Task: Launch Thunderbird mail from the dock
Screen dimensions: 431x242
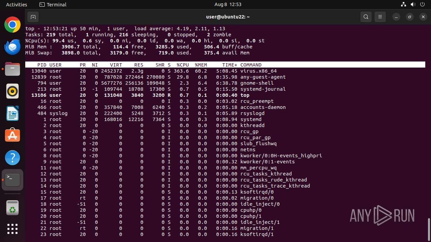Action: [12, 47]
